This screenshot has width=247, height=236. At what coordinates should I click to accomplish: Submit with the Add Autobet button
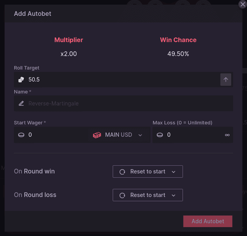[208, 221]
